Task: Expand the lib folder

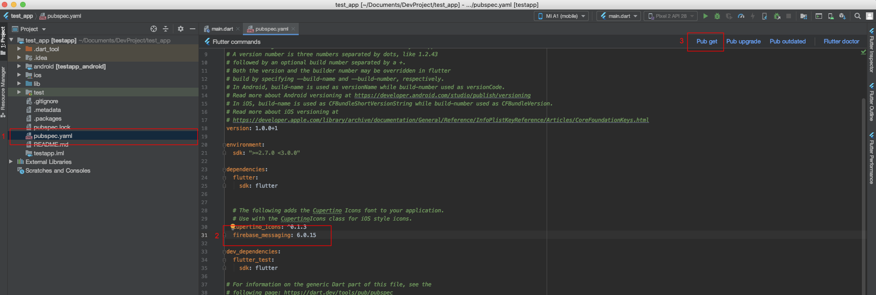Action: tap(19, 84)
